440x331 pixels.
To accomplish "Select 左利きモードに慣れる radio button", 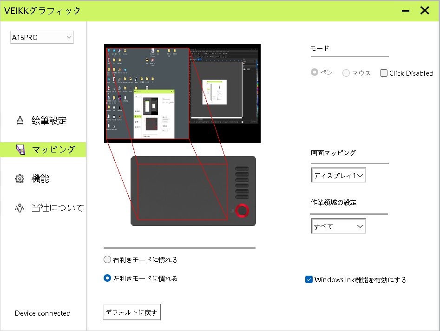I will point(107,278).
